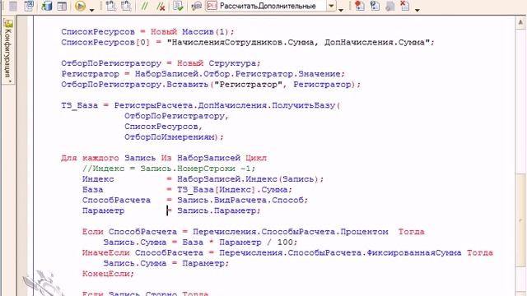Image resolution: width=527 pixels, height=296 pixels.
Task: Click the commented //Индекс line
Action: [x=169, y=169]
